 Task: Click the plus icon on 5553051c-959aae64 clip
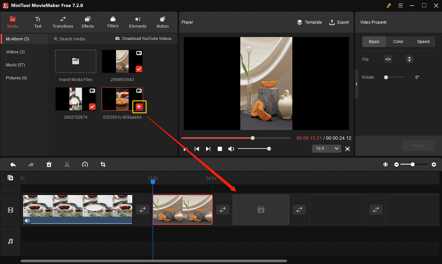(138, 107)
